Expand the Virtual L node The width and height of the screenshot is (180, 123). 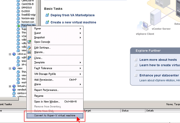10,86
